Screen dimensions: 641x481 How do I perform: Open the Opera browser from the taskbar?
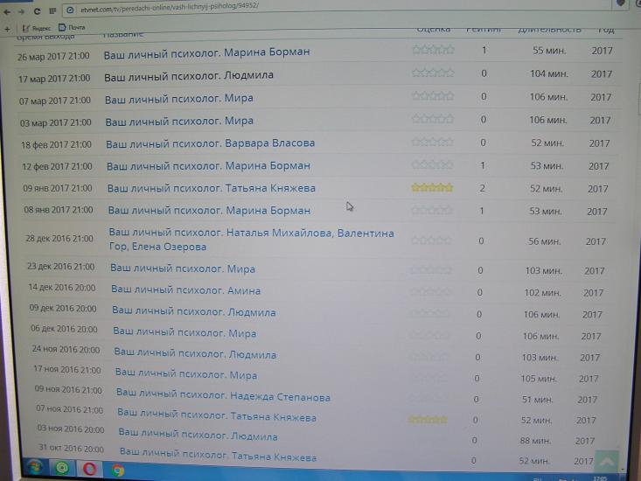pyautogui.click(x=89, y=470)
